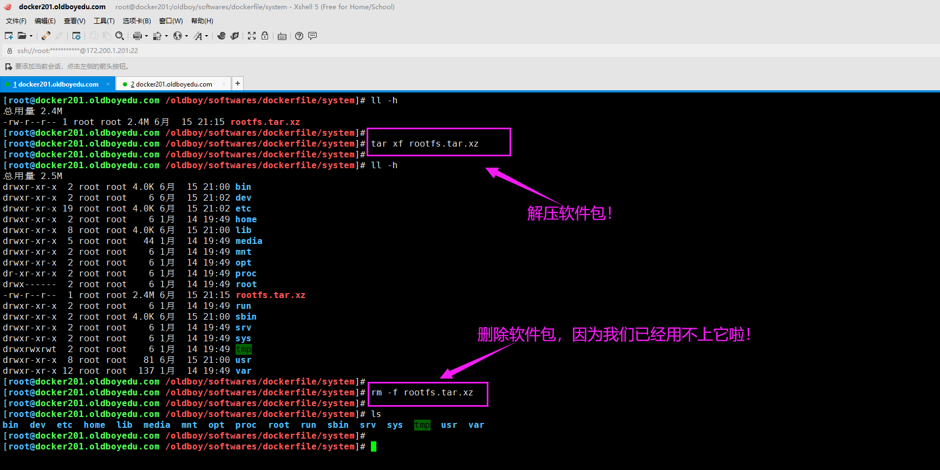940x470 pixels.
Task: Add a new tab with plus button
Action: [237, 83]
